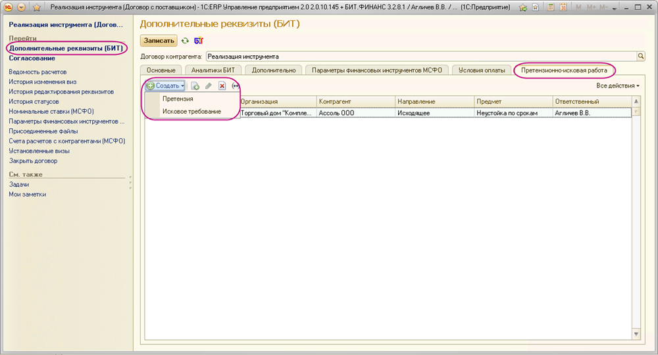Open the orange main menu arrow dropdown
This screenshot has width=658, height=355.
click(21, 7)
